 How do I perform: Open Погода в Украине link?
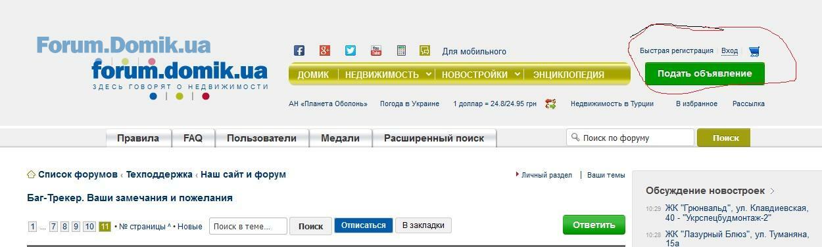pos(409,104)
